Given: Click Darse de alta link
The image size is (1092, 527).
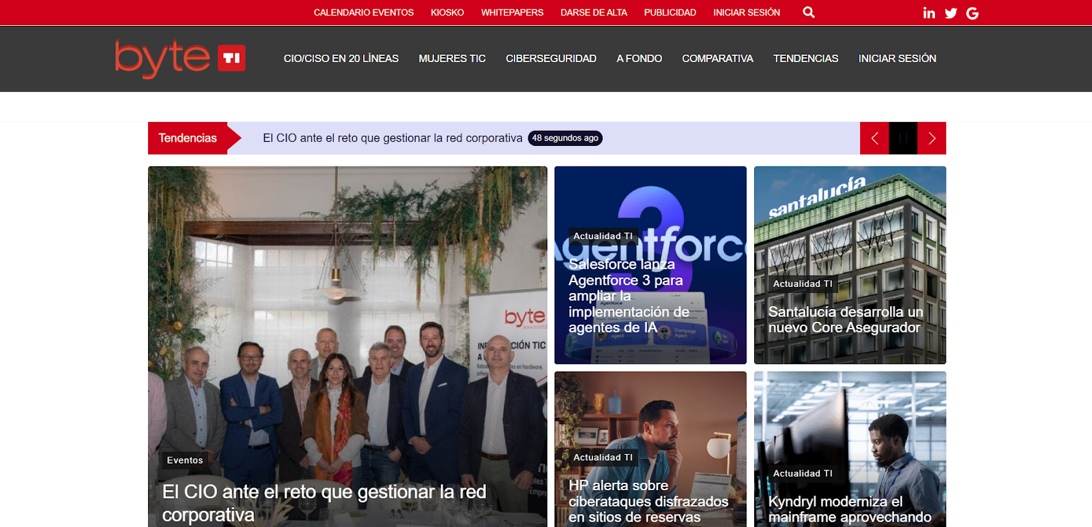Looking at the screenshot, I should [594, 12].
